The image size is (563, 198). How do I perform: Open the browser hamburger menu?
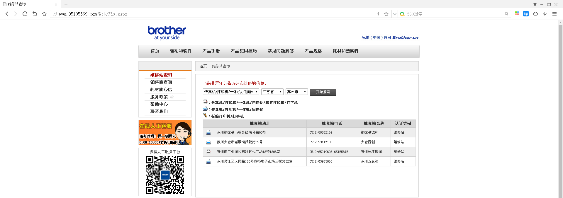(x=554, y=14)
